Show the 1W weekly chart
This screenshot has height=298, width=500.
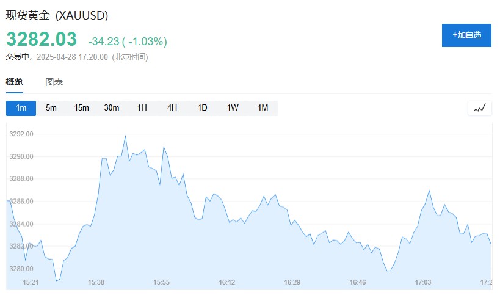coord(233,108)
